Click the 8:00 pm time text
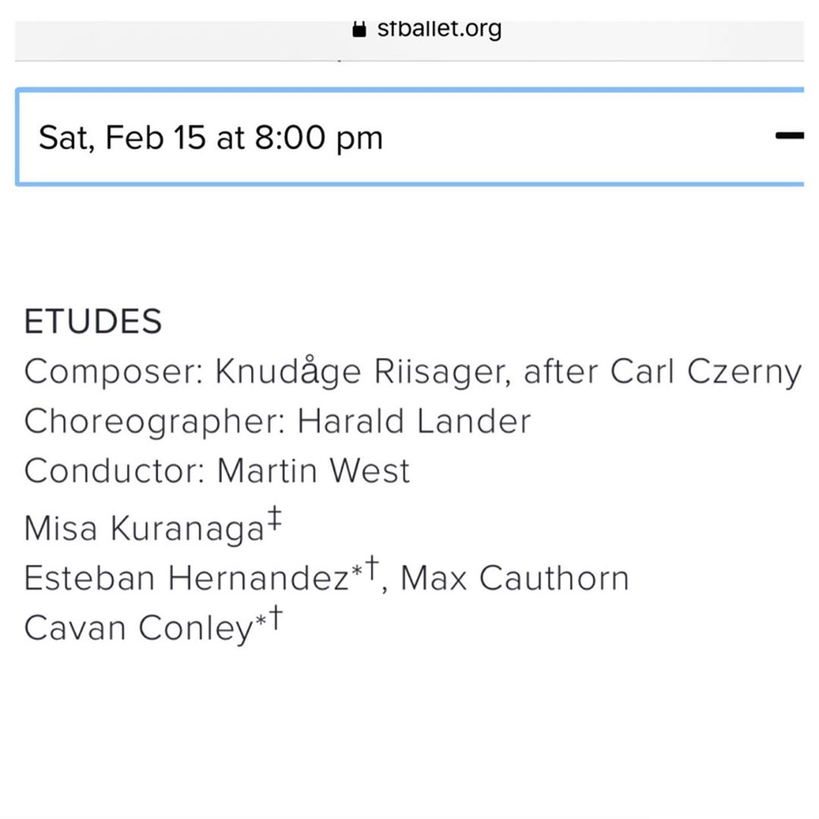Screen dimensions: 819x819 click(x=318, y=138)
